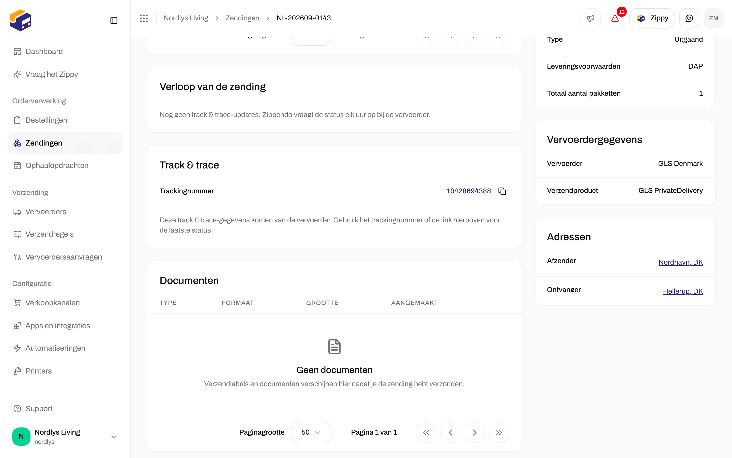Go to Bestellingen

pos(65,120)
